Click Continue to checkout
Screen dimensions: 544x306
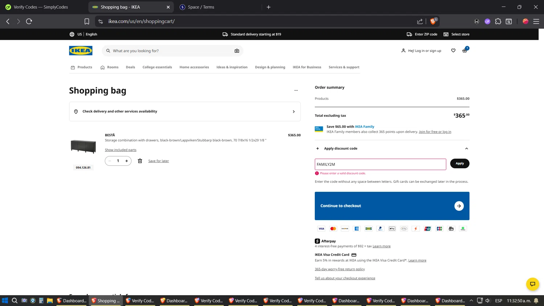[392, 206]
